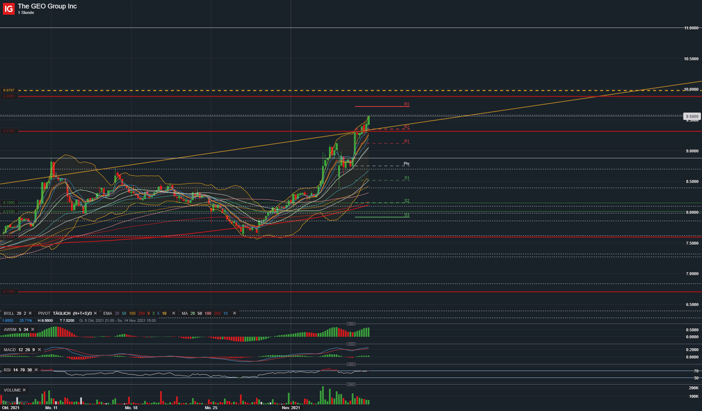702x411 pixels.
Task: Remove the VOLUME panel via its X icon
Action: tap(24, 390)
